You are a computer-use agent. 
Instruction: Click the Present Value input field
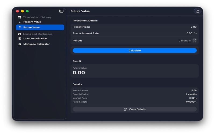click(x=135, y=27)
